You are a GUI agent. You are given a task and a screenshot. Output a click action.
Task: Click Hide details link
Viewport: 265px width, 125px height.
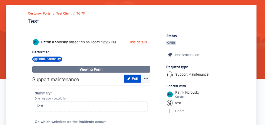(138, 42)
